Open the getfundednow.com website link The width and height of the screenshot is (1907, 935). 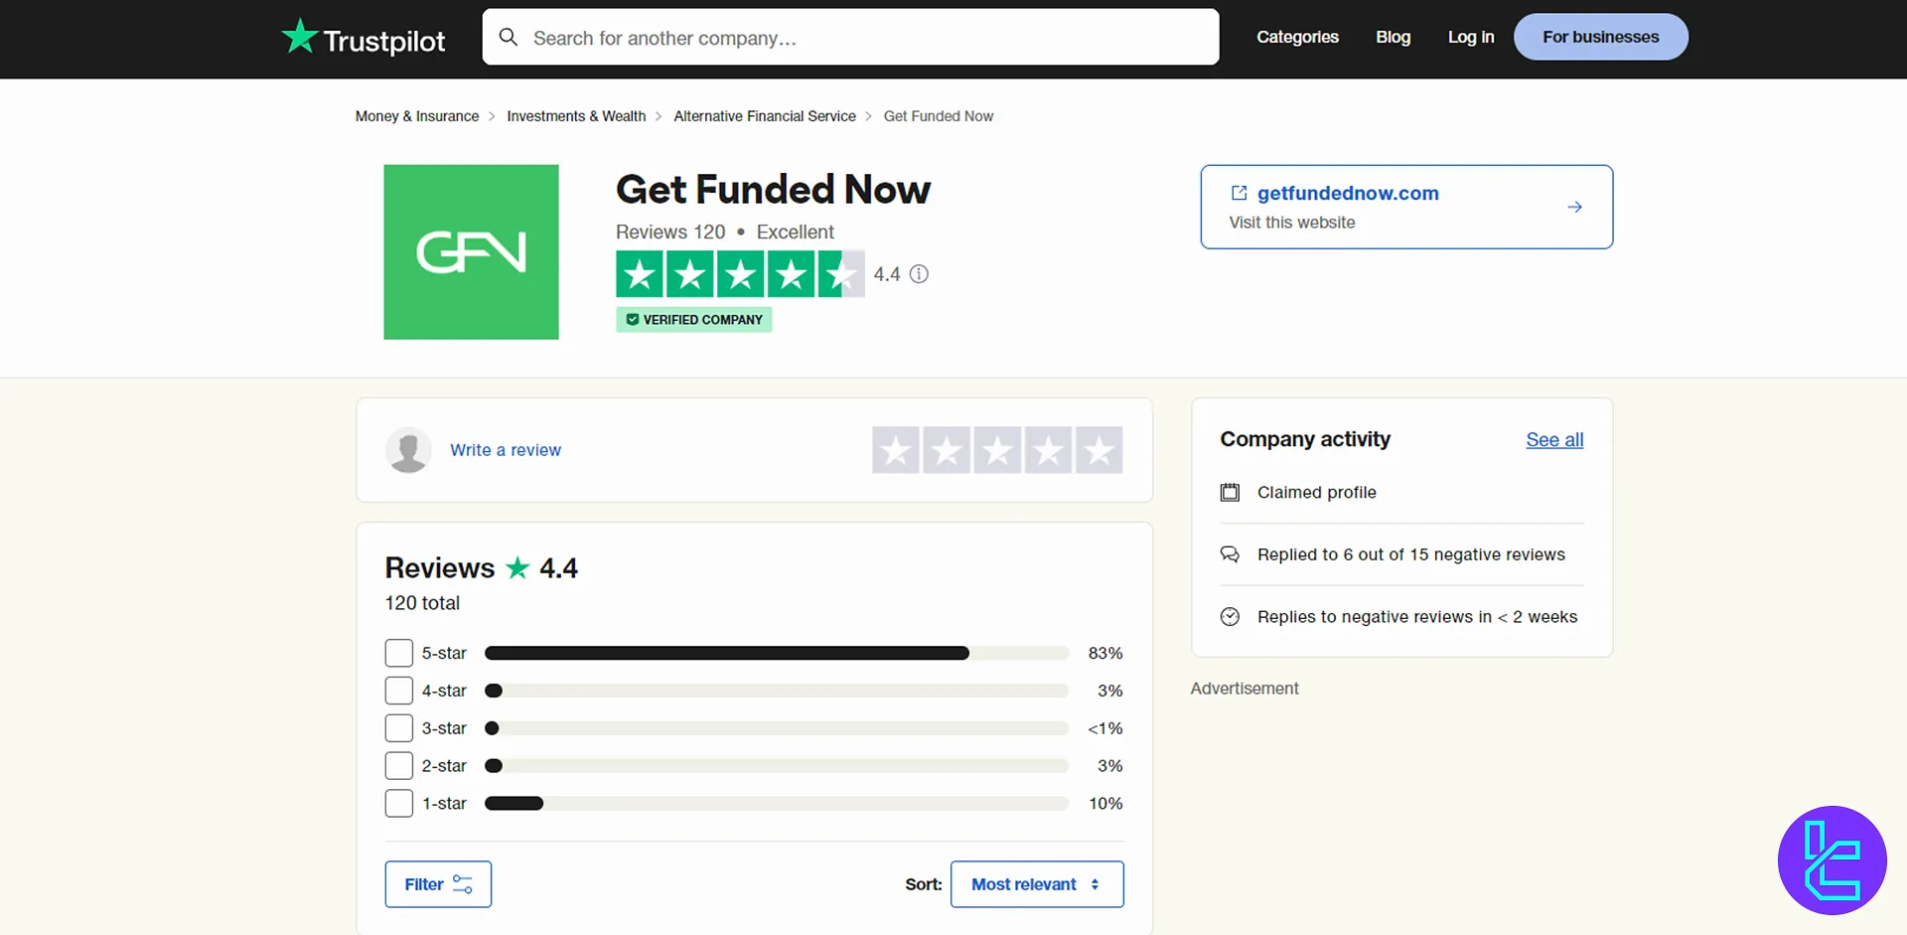[x=1347, y=193]
